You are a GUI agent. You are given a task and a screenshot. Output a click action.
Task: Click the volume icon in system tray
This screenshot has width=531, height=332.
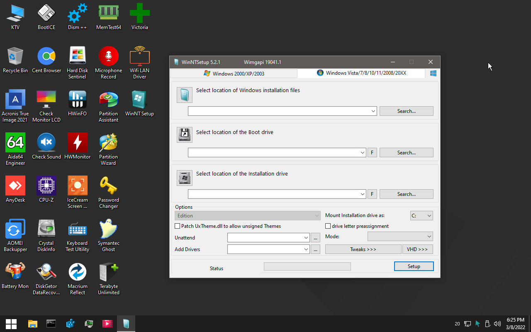click(497, 324)
